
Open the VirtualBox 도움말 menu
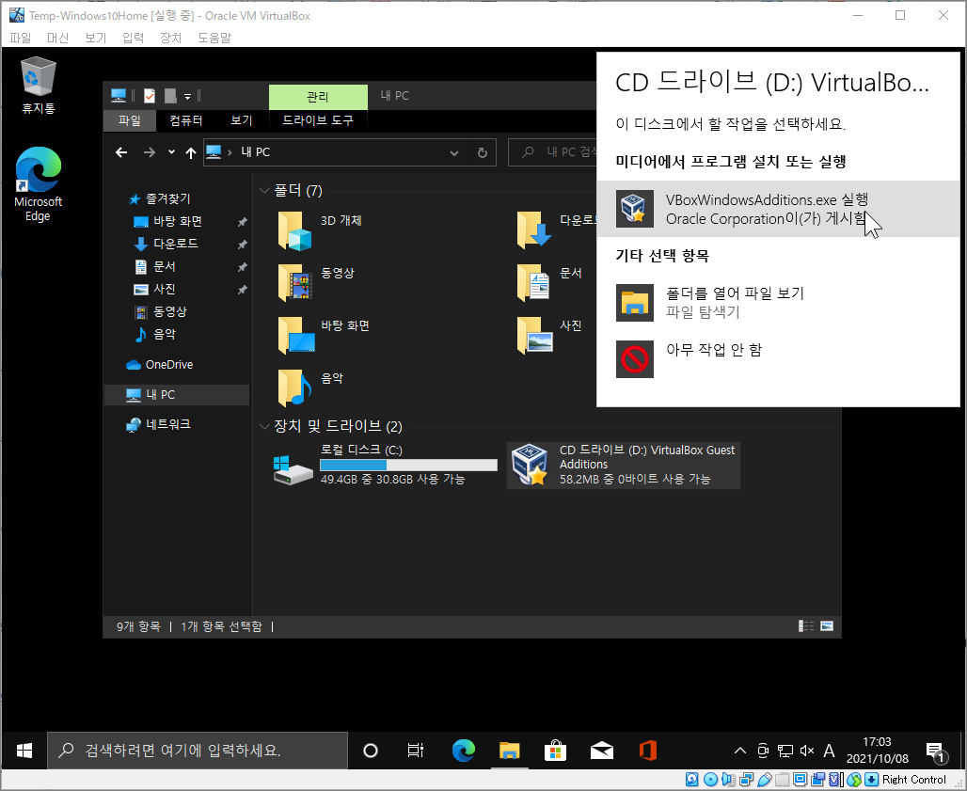pos(214,38)
